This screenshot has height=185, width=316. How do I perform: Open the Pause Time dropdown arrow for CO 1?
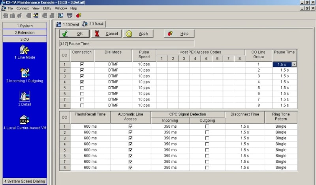pyautogui.click(x=294, y=64)
